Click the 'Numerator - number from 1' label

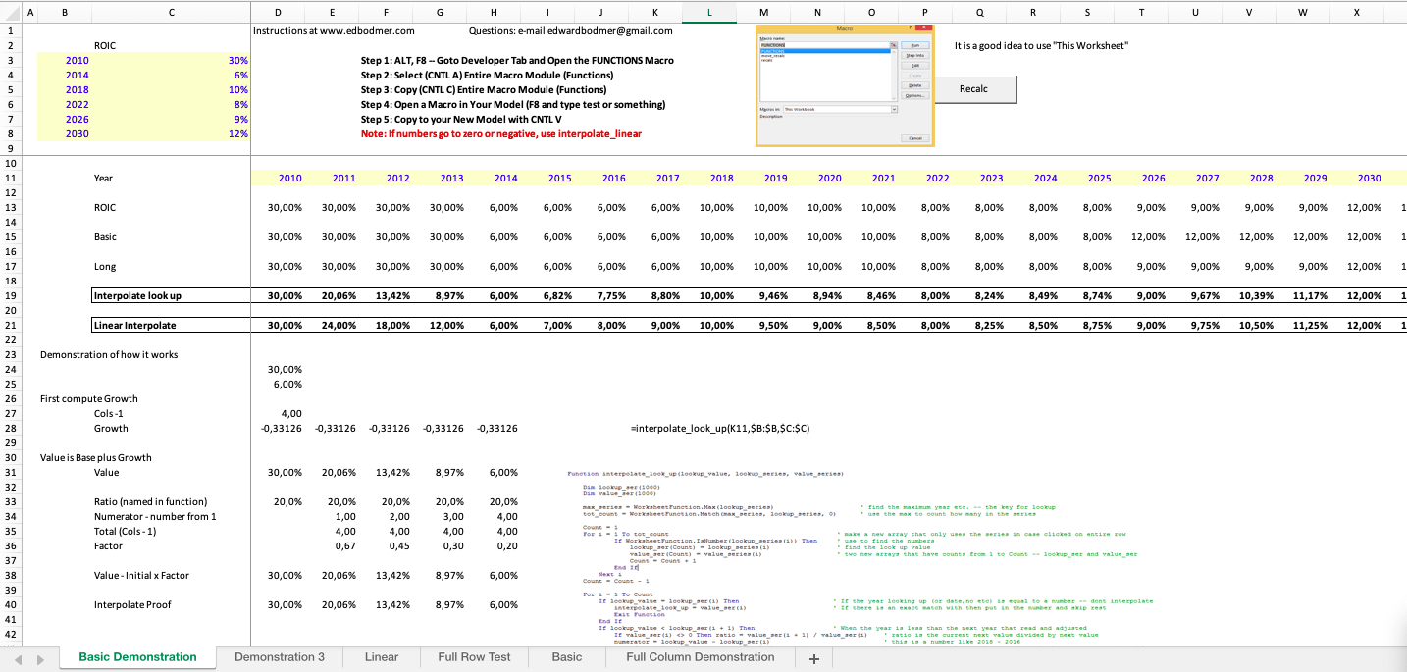[155, 516]
